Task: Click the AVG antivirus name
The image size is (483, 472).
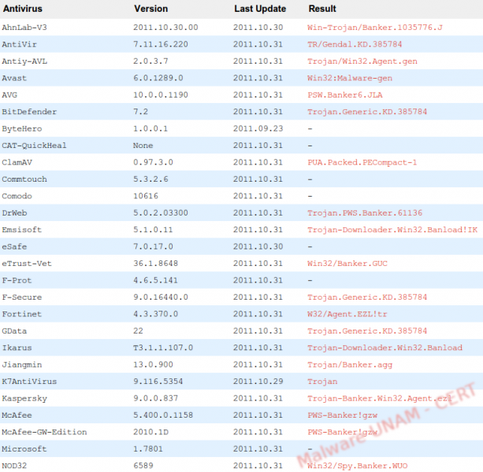Action: (9, 95)
